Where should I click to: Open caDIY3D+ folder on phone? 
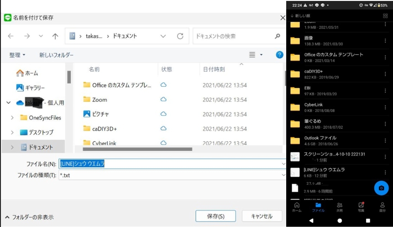pos(336,74)
